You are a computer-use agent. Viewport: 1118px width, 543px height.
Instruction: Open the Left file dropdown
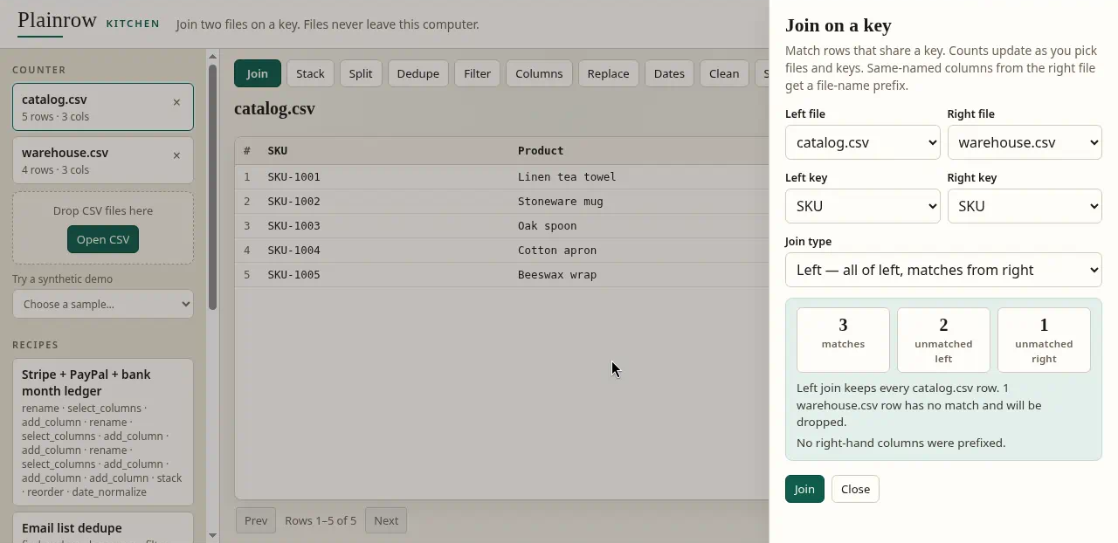point(863,142)
